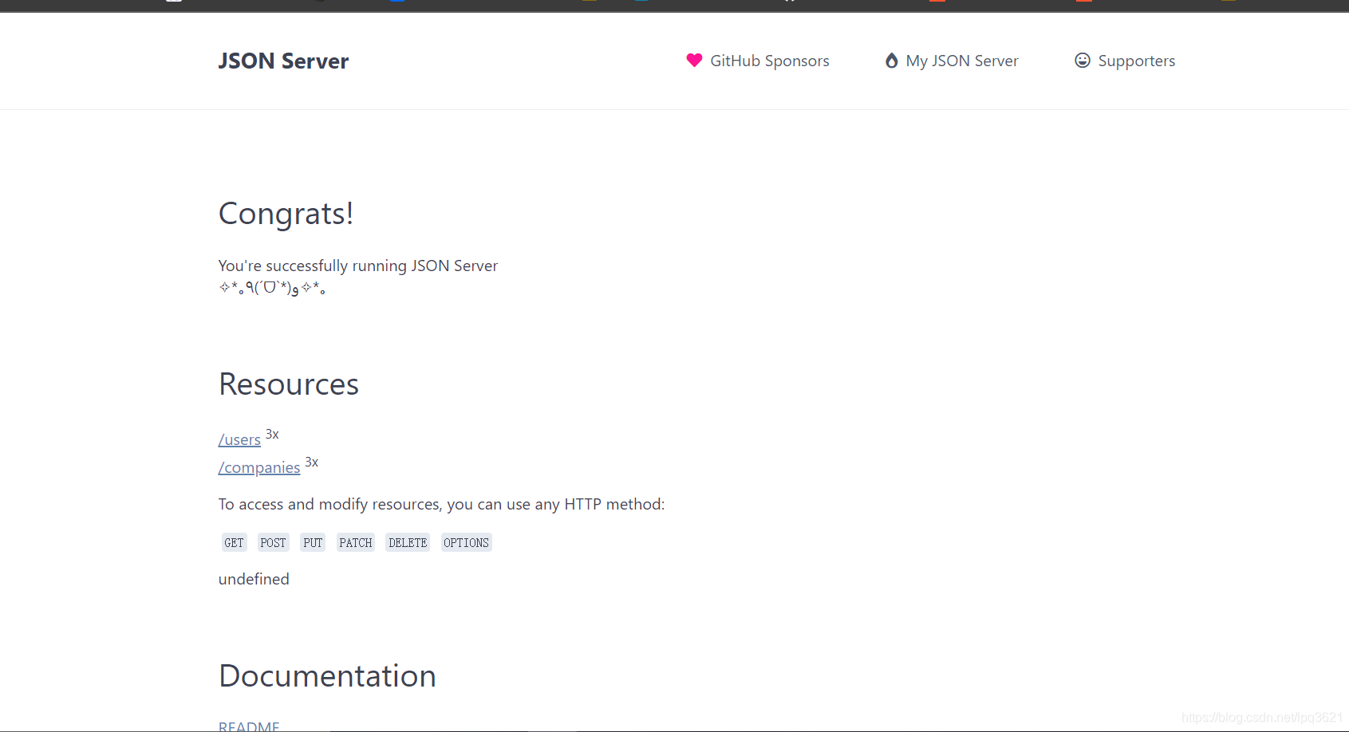Click the heart icon beside GitHub Sponsors
The image size is (1349, 732).
tap(693, 61)
